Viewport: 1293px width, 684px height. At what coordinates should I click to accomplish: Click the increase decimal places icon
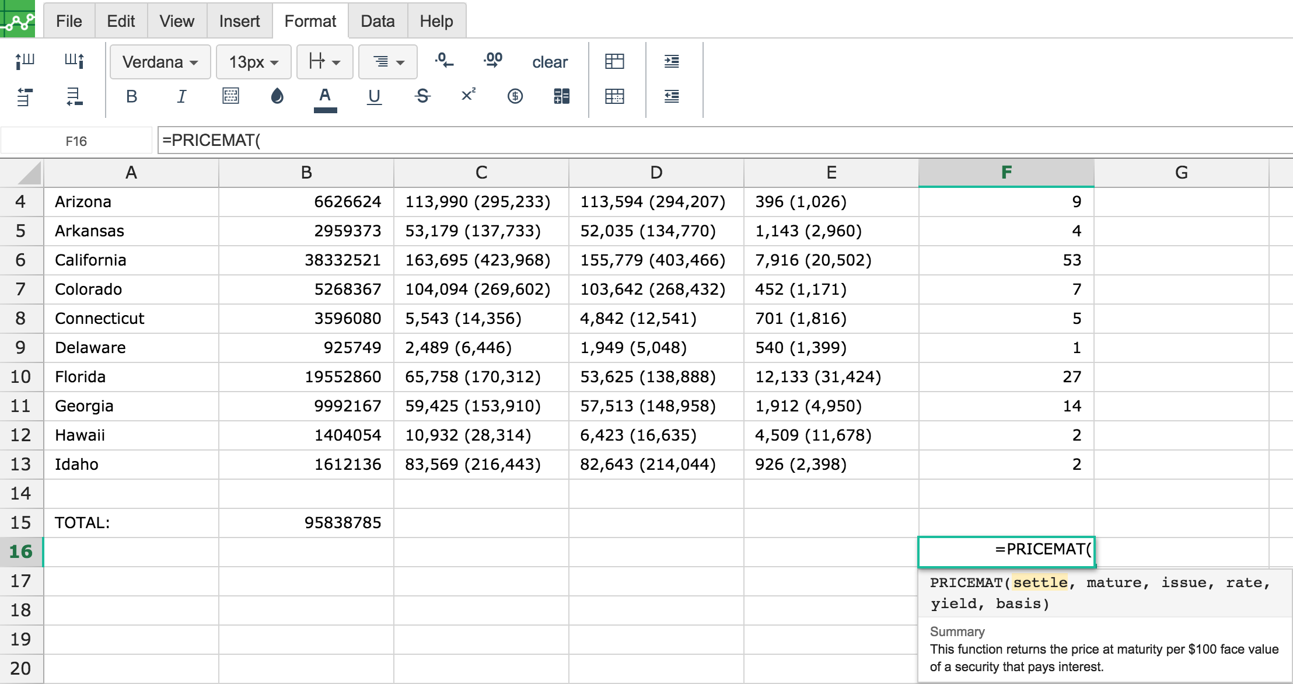493,60
